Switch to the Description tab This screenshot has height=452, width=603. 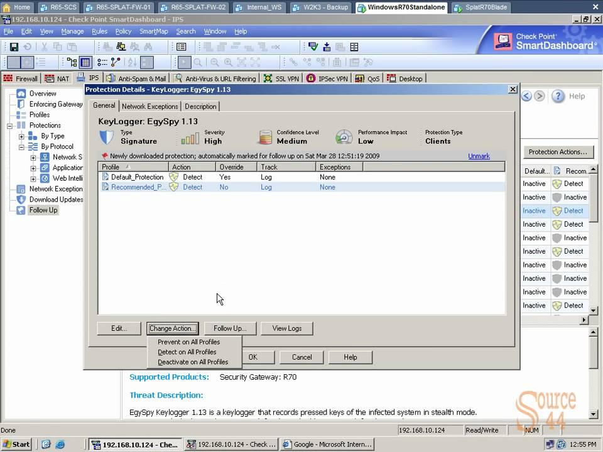click(x=201, y=107)
